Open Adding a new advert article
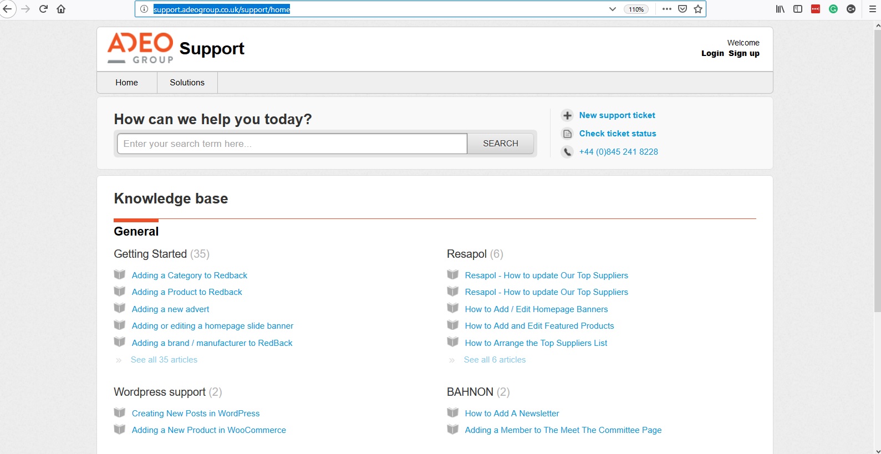The image size is (881, 454). 171,309
